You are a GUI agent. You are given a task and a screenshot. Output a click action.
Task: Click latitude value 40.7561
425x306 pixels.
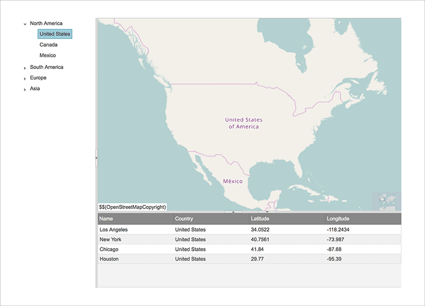[260, 239]
